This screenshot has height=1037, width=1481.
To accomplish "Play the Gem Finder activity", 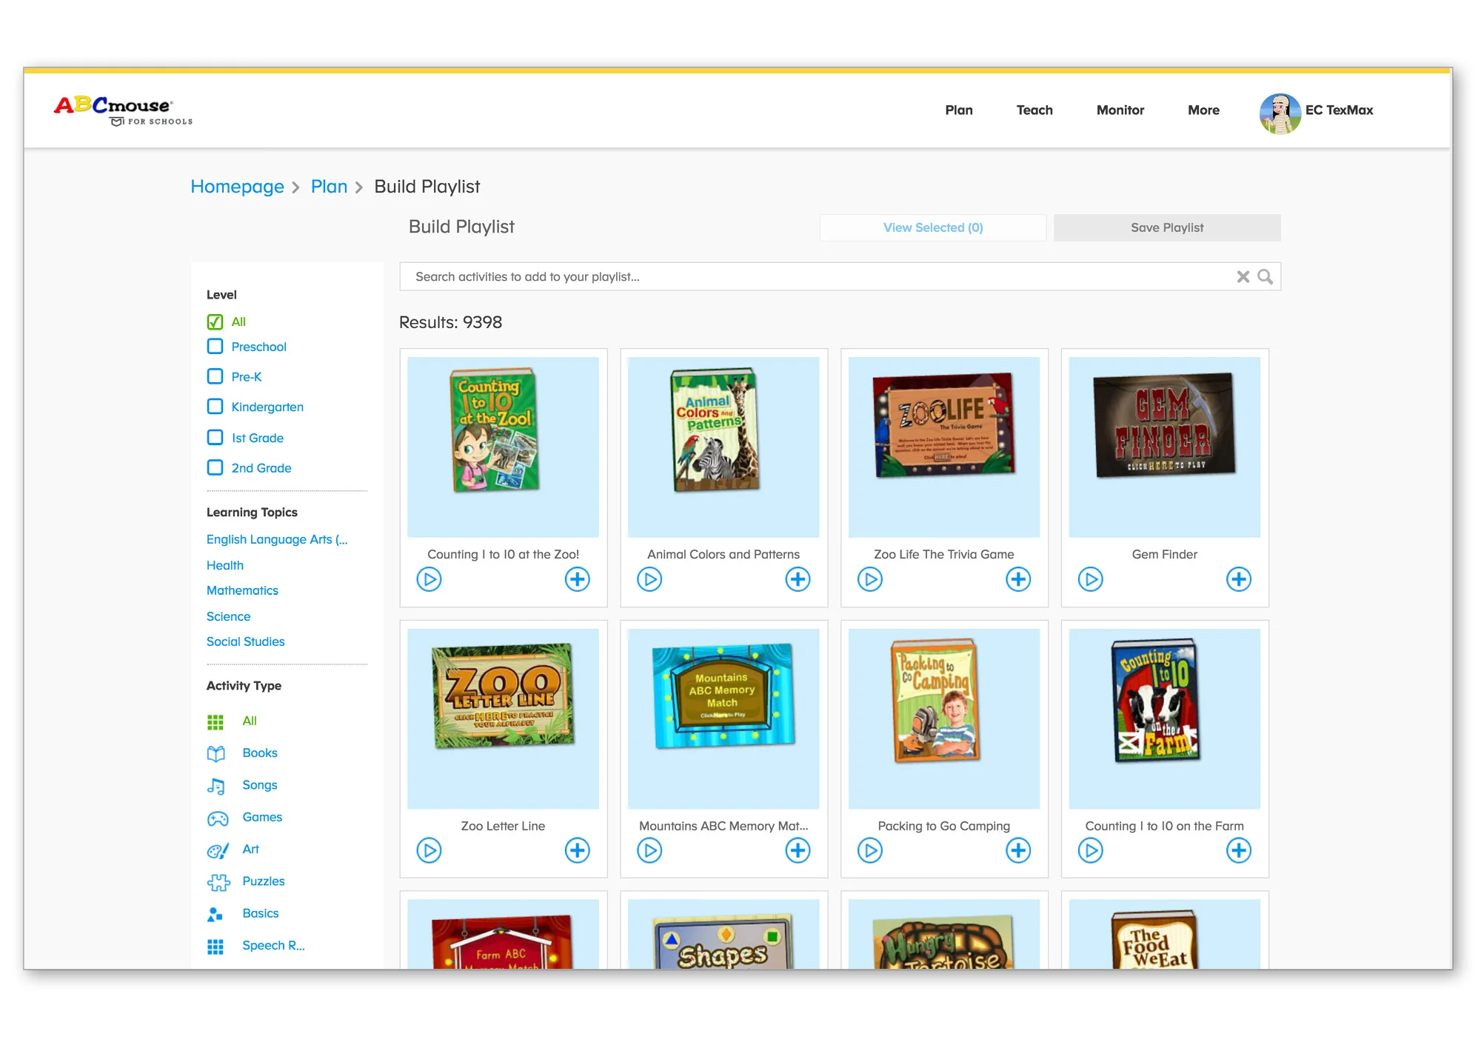I will [1090, 579].
